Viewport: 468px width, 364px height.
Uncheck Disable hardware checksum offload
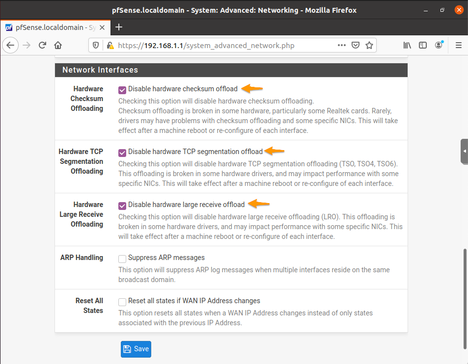122,90
